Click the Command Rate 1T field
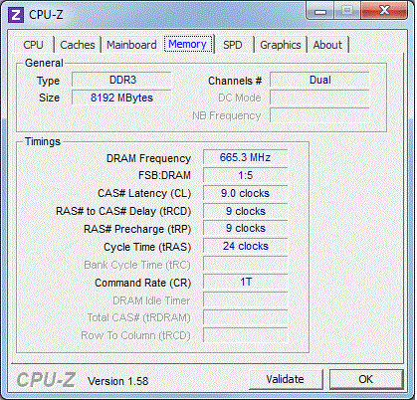417x400 pixels. [x=246, y=282]
